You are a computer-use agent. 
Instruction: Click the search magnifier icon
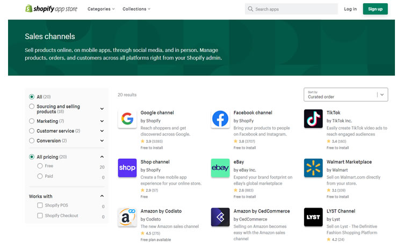(x=250, y=9)
